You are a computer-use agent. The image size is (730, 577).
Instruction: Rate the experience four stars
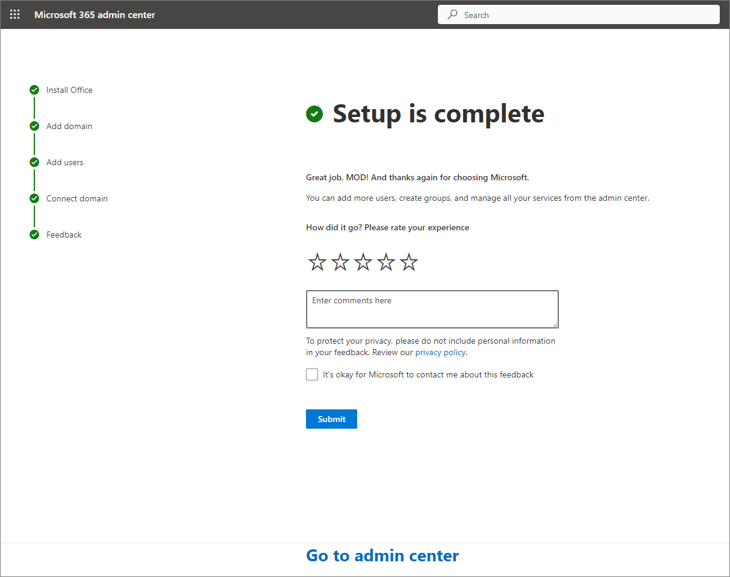point(386,262)
